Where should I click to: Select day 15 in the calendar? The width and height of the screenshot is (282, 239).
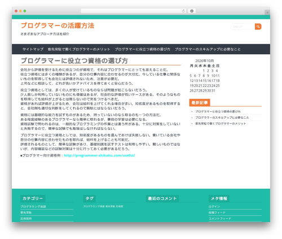[205, 81]
